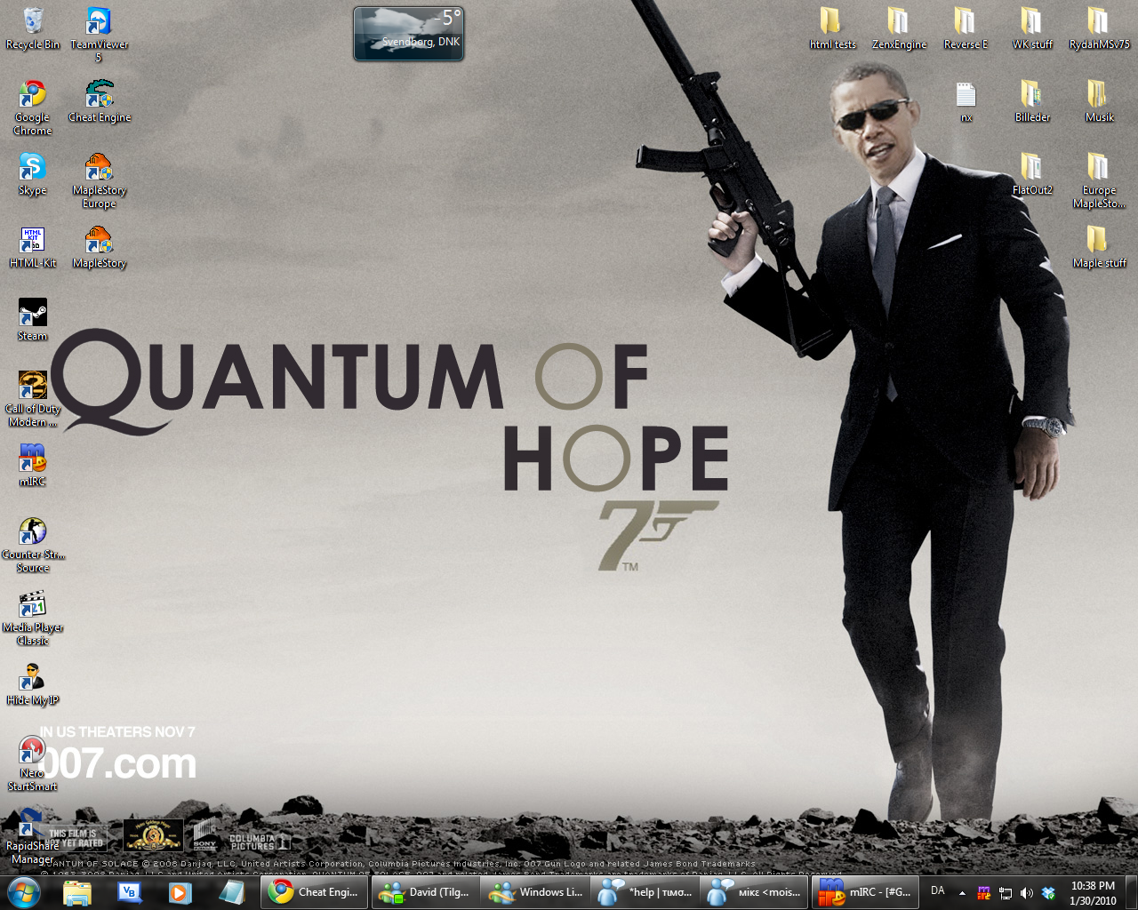Select the Steam desktop icon
Viewport: 1138px width, 910px height.
tap(33, 320)
